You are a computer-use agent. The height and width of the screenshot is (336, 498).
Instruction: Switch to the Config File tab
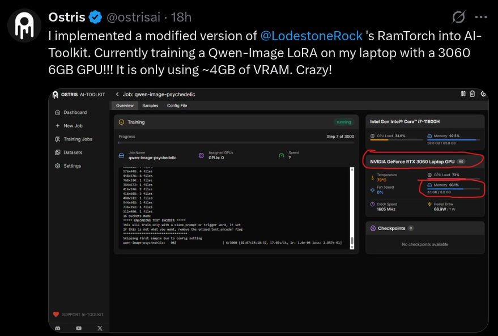click(177, 106)
